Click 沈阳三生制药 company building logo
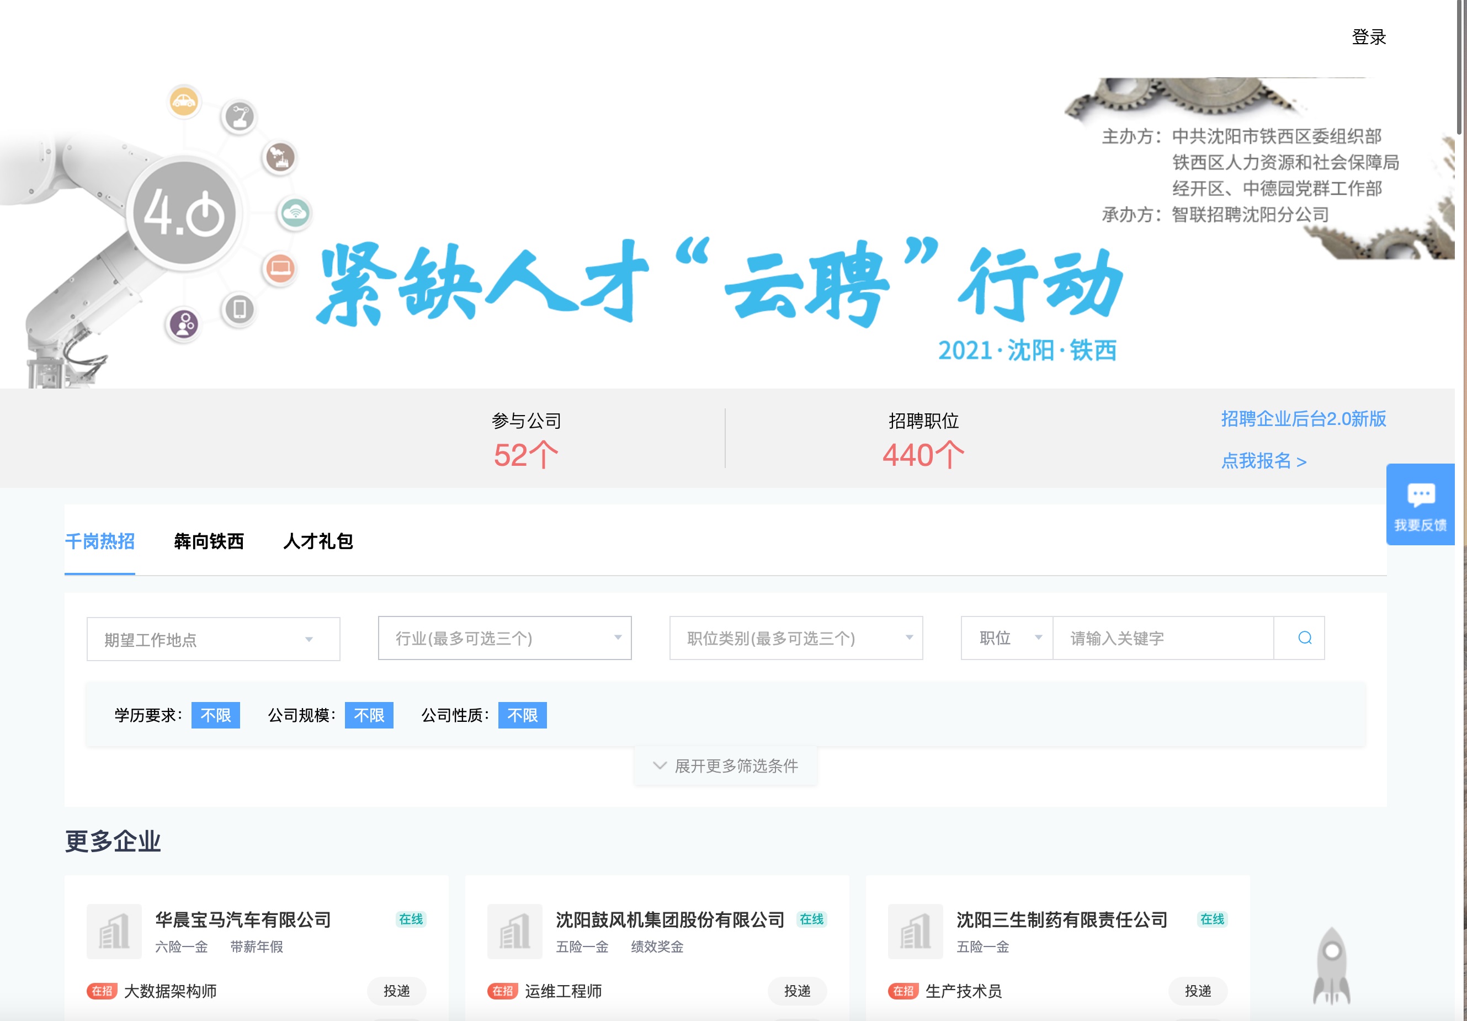1467x1021 pixels. pos(915,931)
